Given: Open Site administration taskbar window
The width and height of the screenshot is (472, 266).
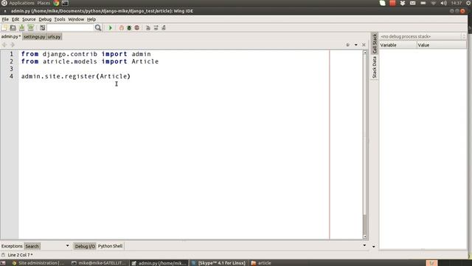Looking at the screenshot, I should tap(38, 263).
